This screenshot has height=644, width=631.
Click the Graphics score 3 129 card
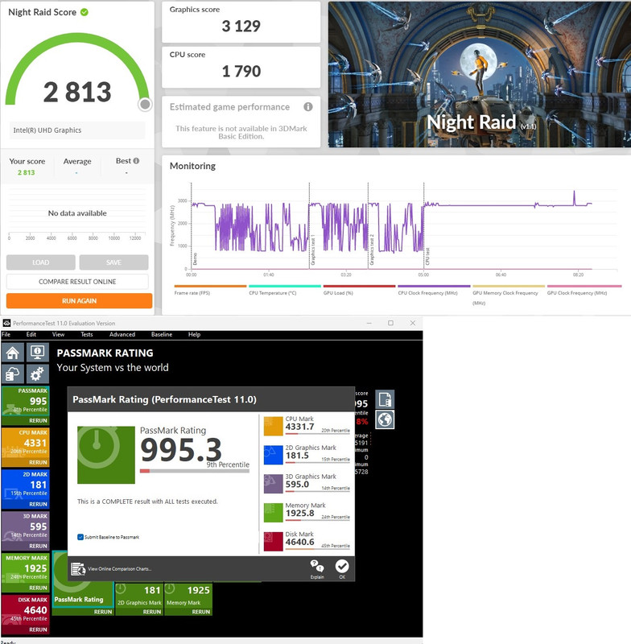click(241, 23)
